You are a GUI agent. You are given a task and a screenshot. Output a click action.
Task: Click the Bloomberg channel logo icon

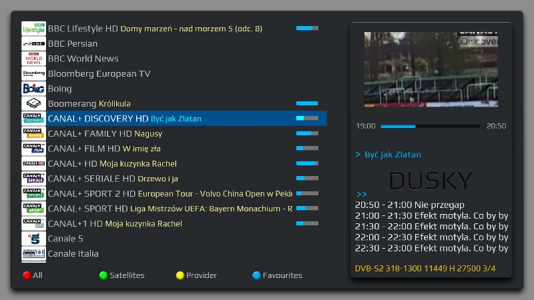tap(33, 73)
